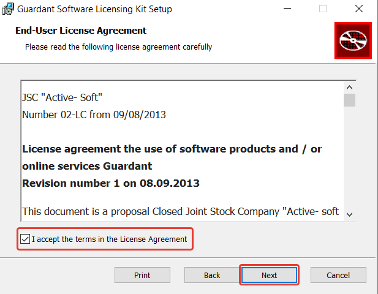Viewport: 378px width, 294px height.
Task: Toggle the accept License Agreement terms checkbox
Action: coord(25,239)
